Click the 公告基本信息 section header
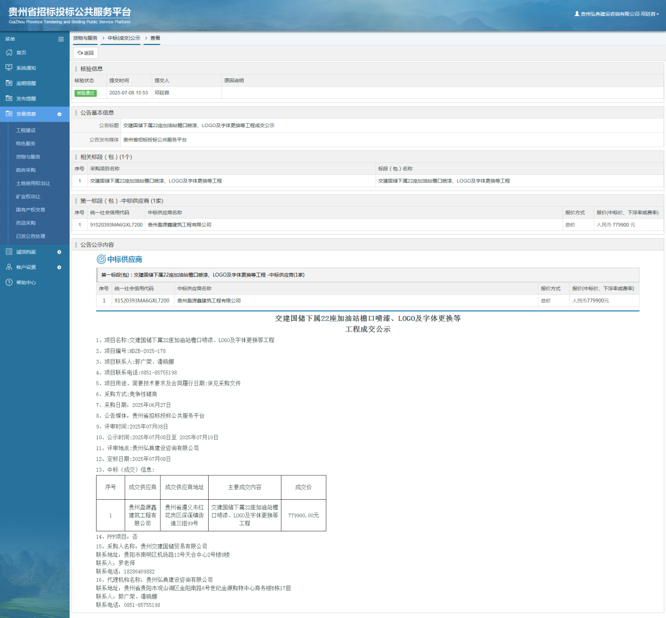 click(97, 113)
